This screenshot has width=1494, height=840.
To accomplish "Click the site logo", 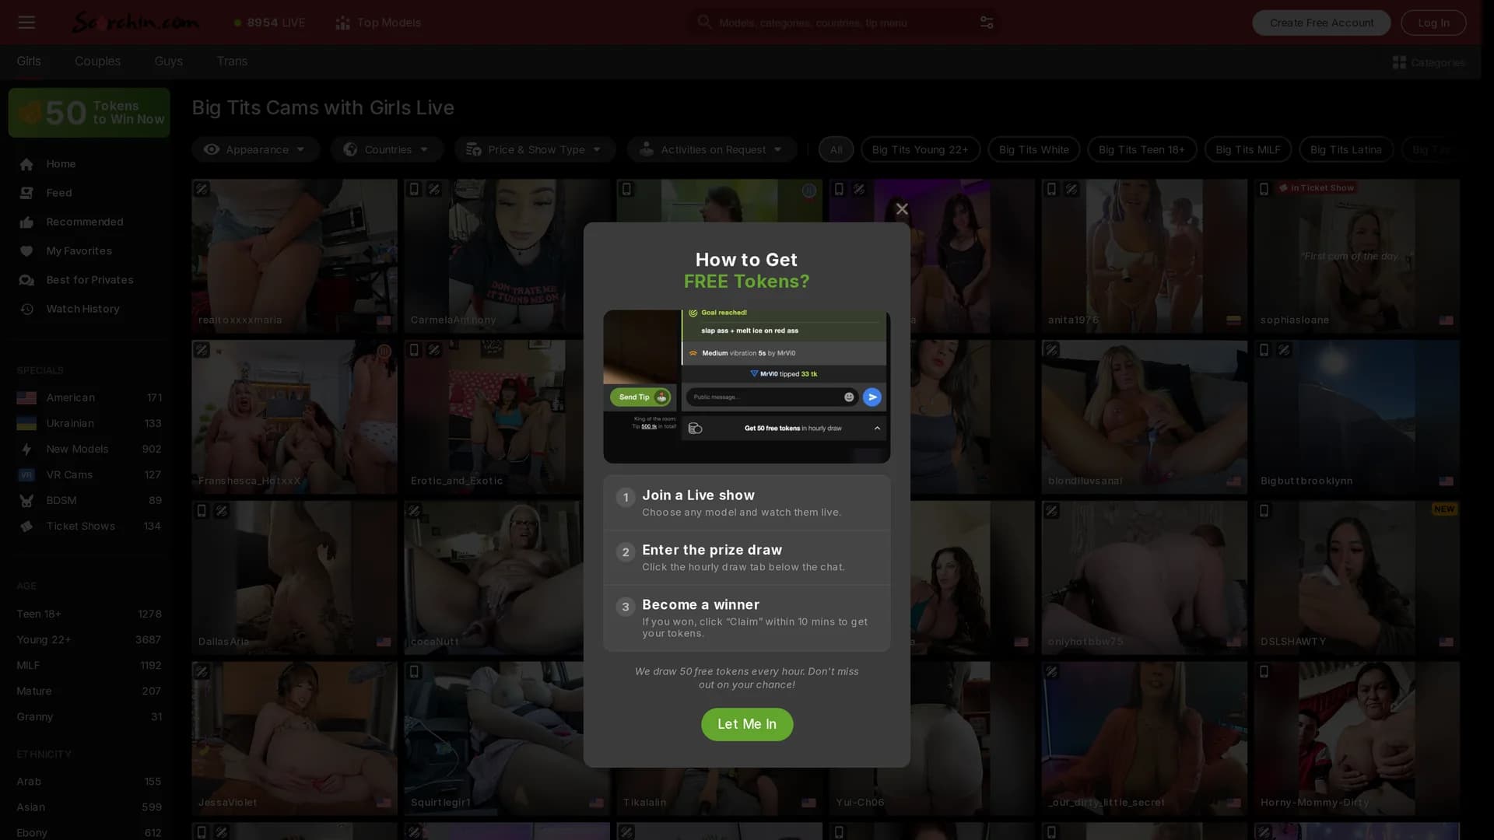I will 135,23.
